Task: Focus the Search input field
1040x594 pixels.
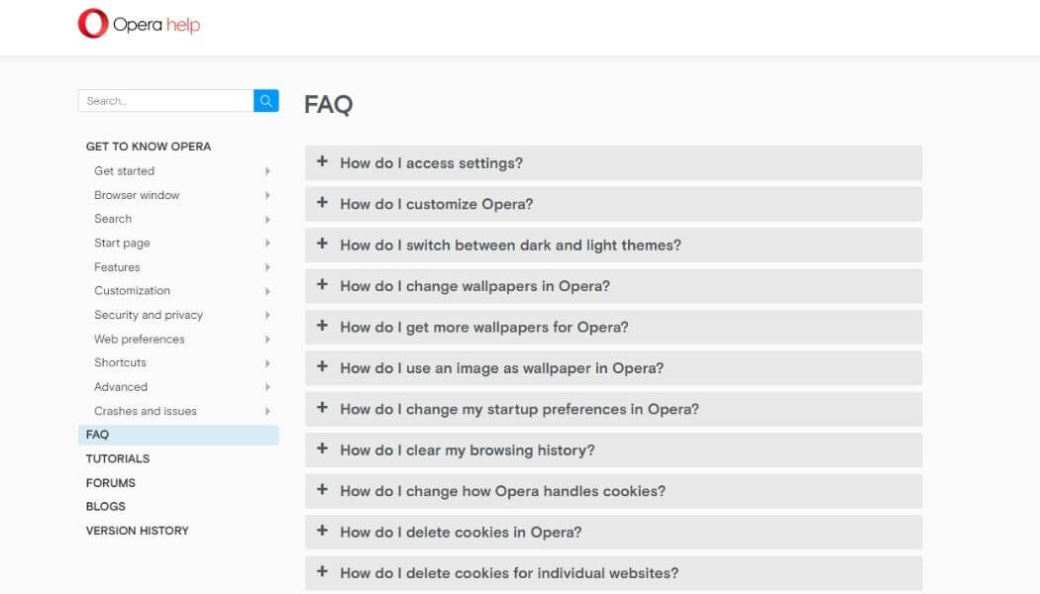Action: click(165, 101)
